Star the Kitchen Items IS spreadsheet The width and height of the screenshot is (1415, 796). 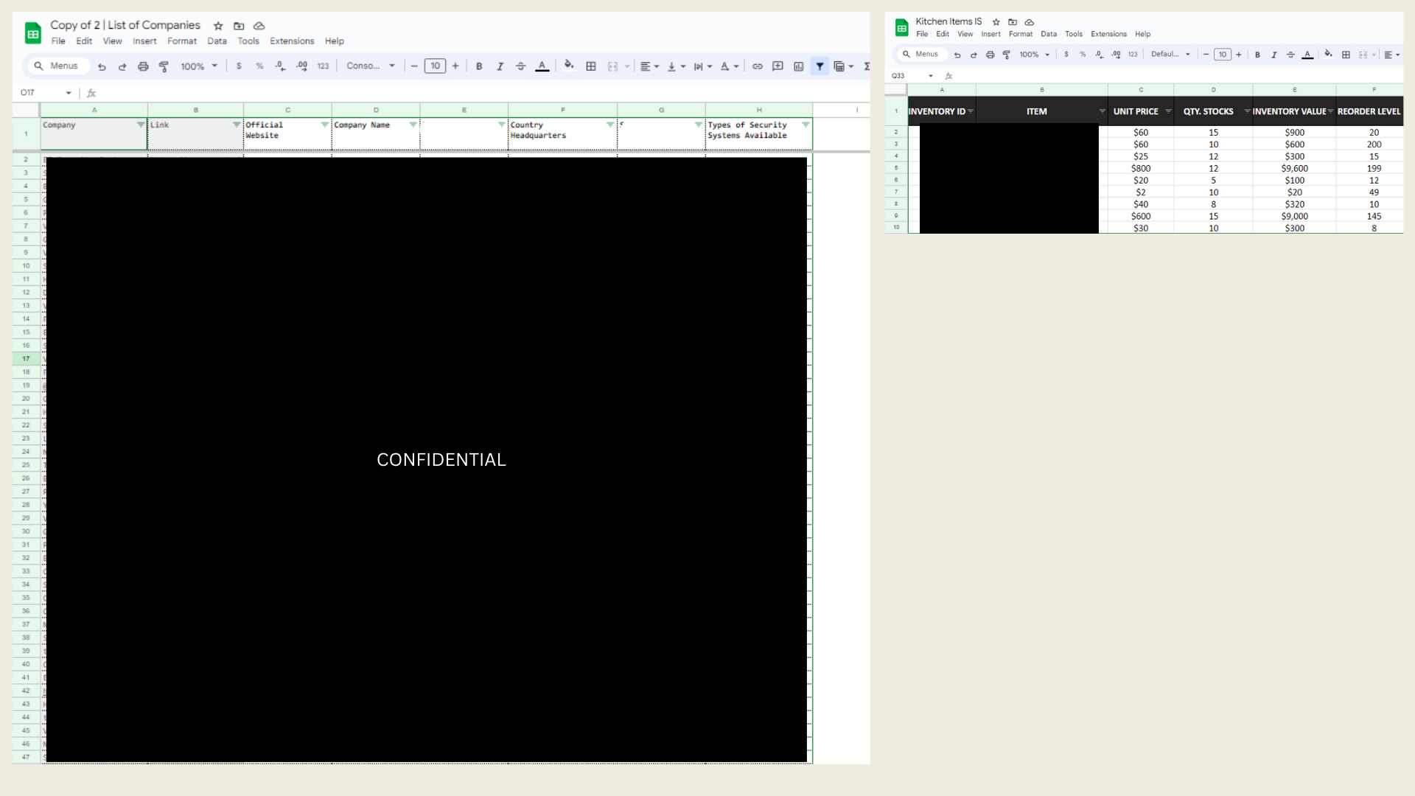click(x=996, y=22)
